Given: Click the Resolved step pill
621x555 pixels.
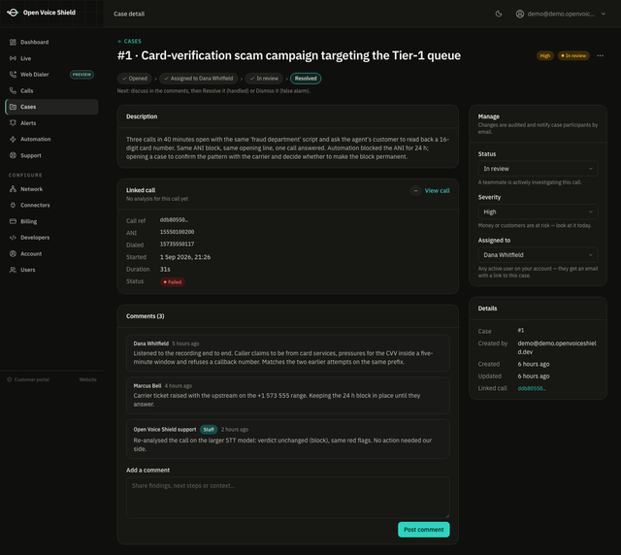Looking at the screenshot, I should point(306,79).
